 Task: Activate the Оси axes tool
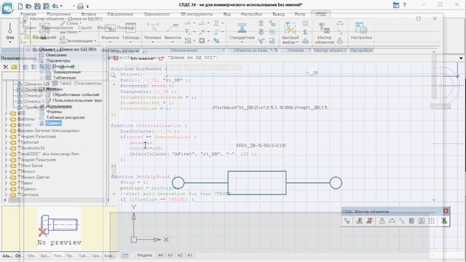(x=10, y=32)
